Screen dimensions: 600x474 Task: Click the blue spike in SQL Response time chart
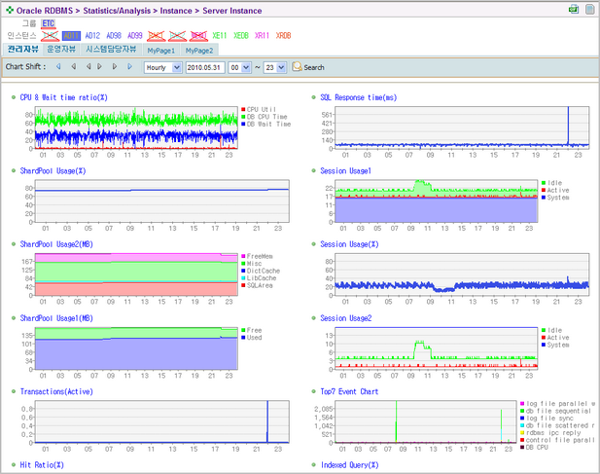pyautogui.click(x=568, y=126)
